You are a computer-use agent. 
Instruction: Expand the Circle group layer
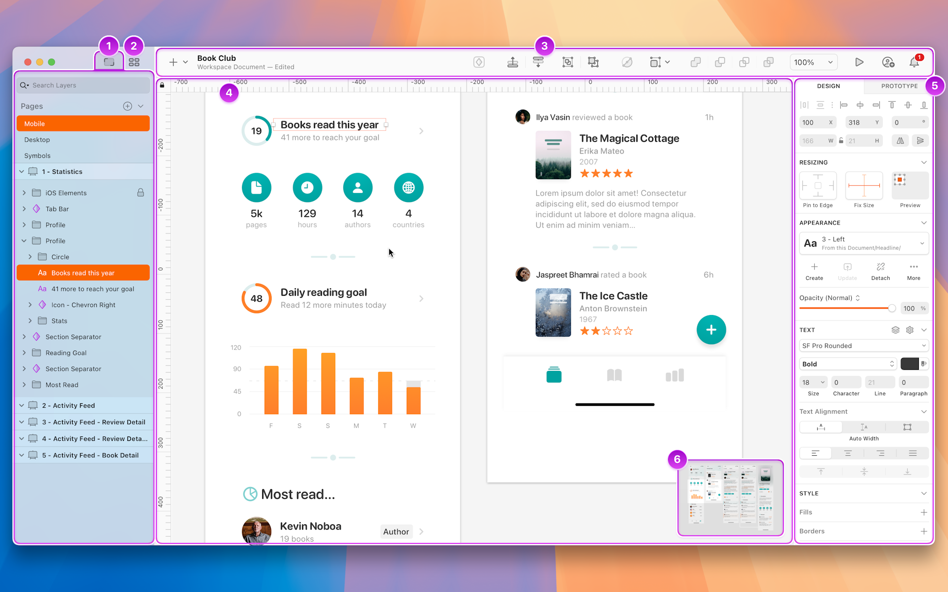(x=30, y=257)
